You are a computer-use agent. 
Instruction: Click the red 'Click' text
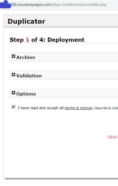click(x=112, y=137)
